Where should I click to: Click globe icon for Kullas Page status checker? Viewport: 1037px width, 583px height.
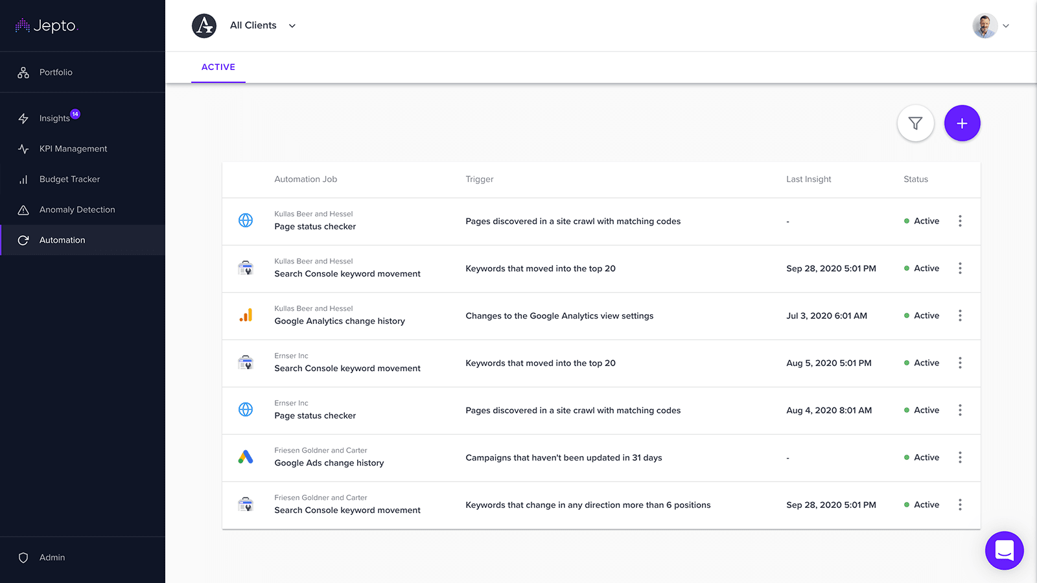pyautogui.click(x=246, y=221)
